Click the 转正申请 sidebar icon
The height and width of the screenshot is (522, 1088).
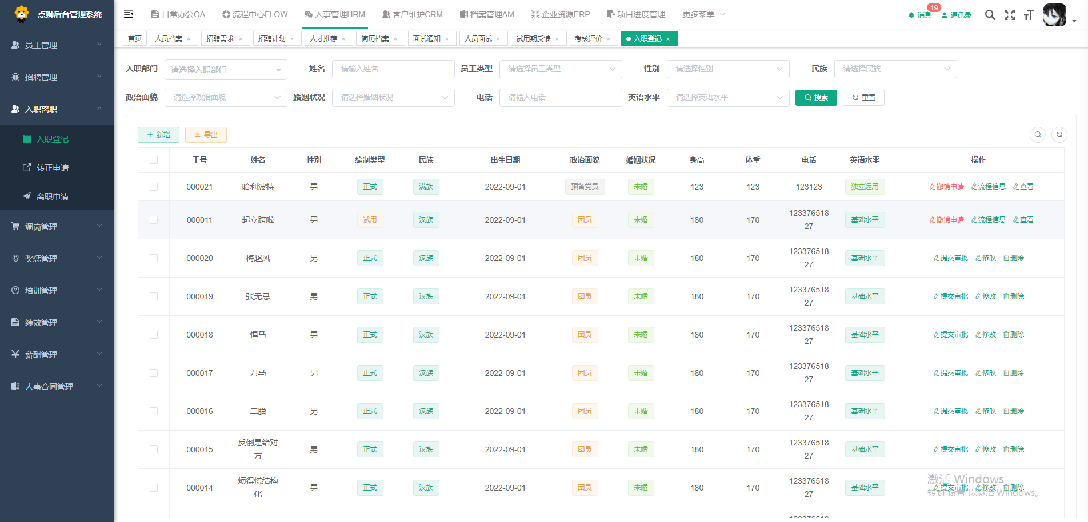tap(27, 167)
